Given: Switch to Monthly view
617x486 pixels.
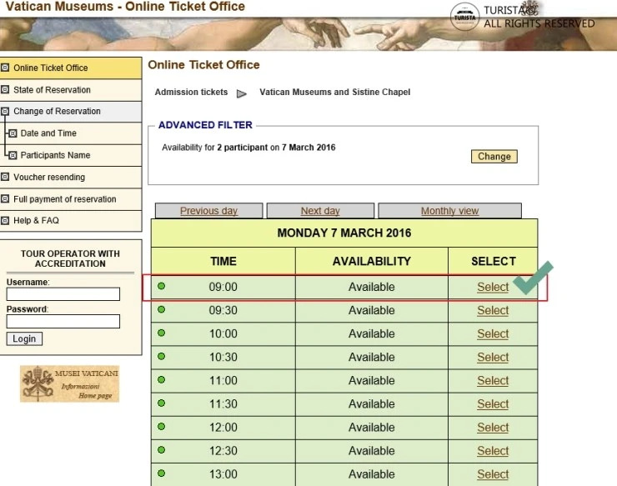Looking at the screenshot, I should [449, 211].
